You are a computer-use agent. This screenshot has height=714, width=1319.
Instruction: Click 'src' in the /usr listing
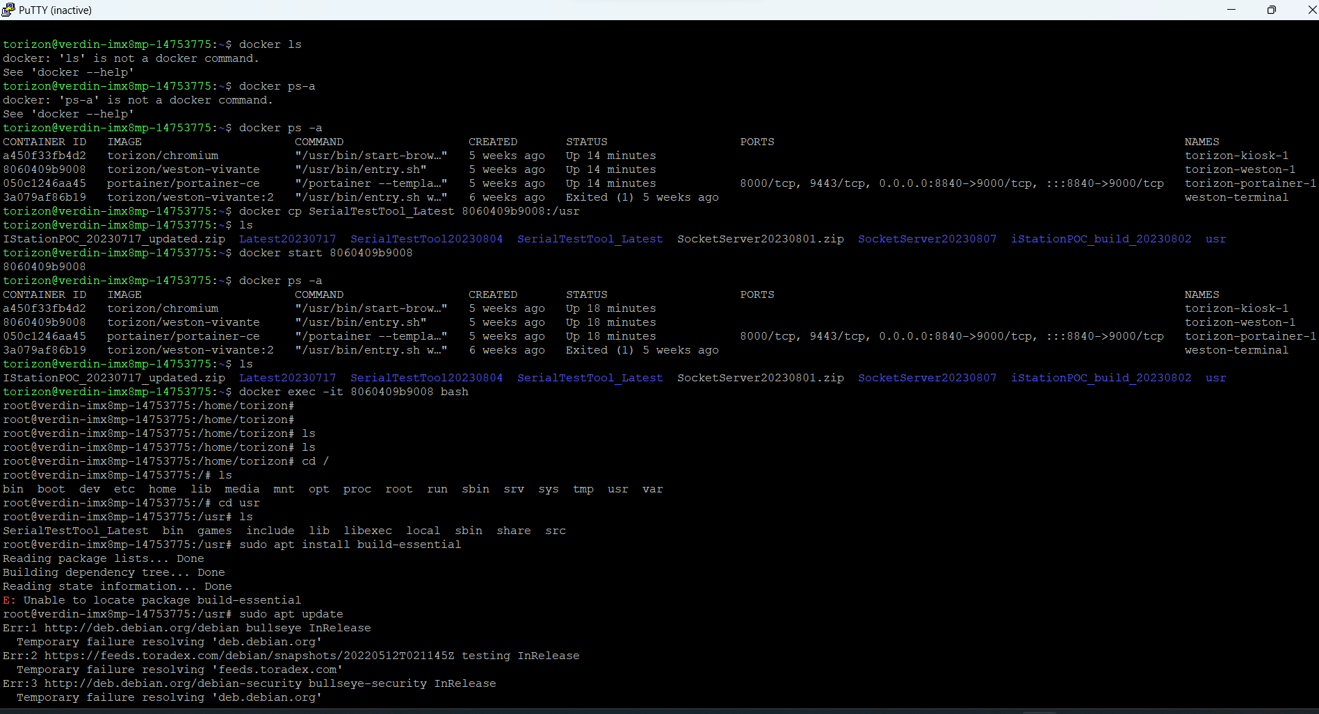tap(556, 531)
